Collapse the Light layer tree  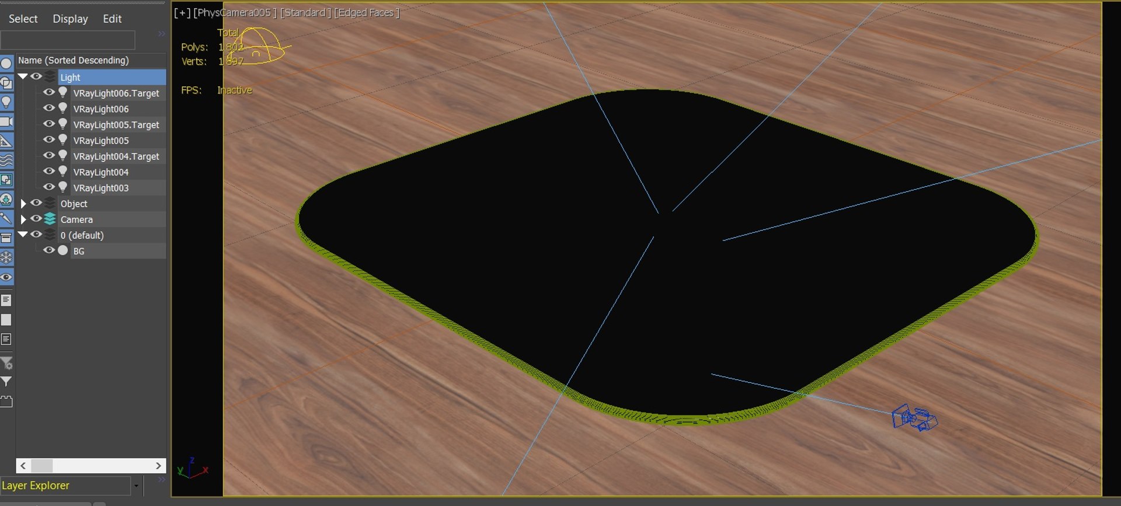click(23, 76)
